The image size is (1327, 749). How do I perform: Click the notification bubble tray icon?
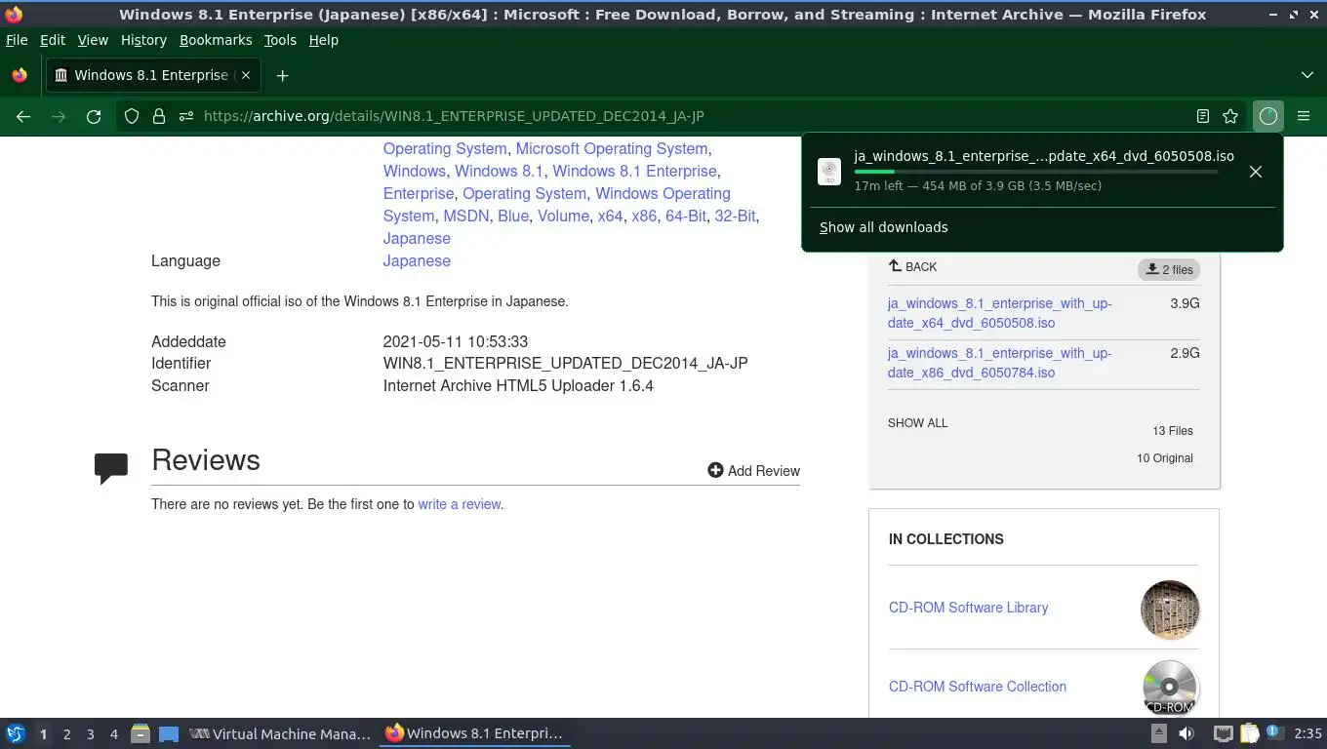coord(1274,732)
